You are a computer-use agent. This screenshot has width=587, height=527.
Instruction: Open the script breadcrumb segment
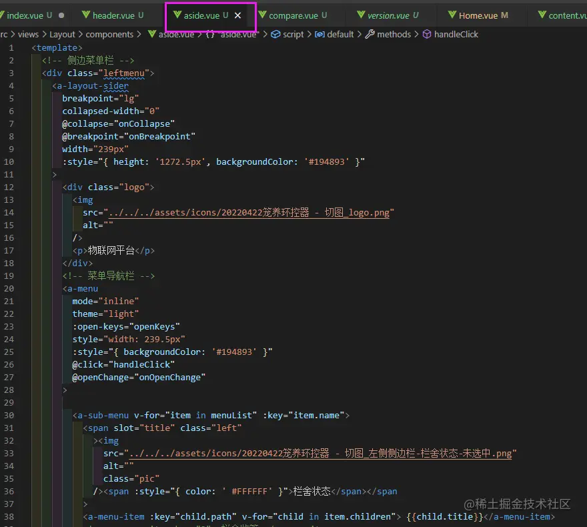pos(293,35)
